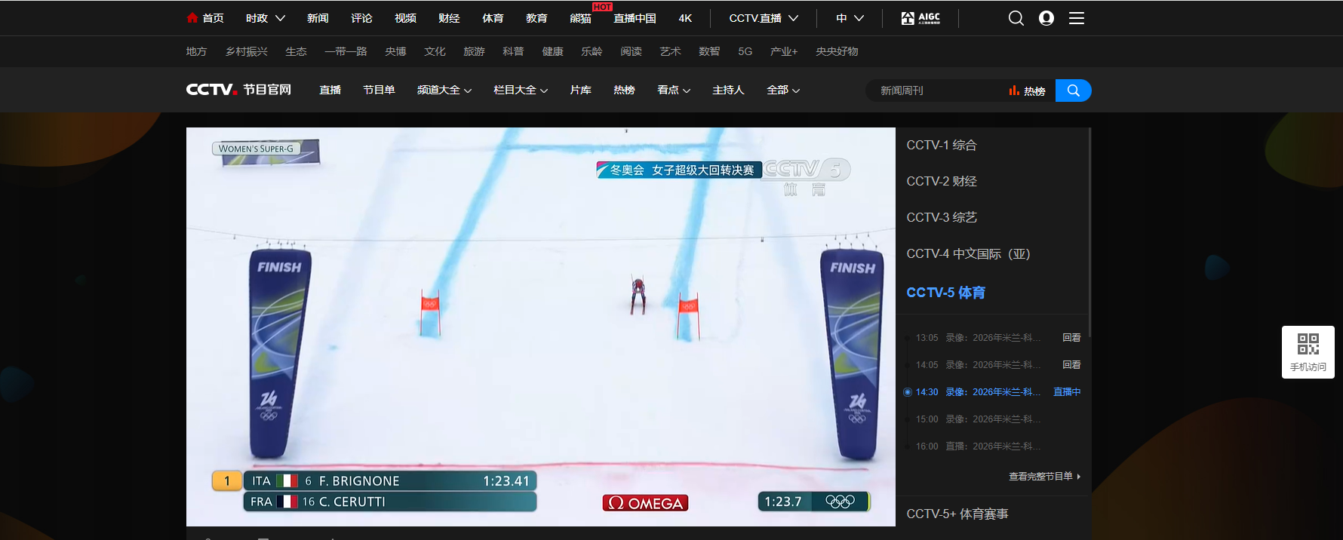Expand the 频道大全 menu

pyautogui.click(x=444, y=91)
